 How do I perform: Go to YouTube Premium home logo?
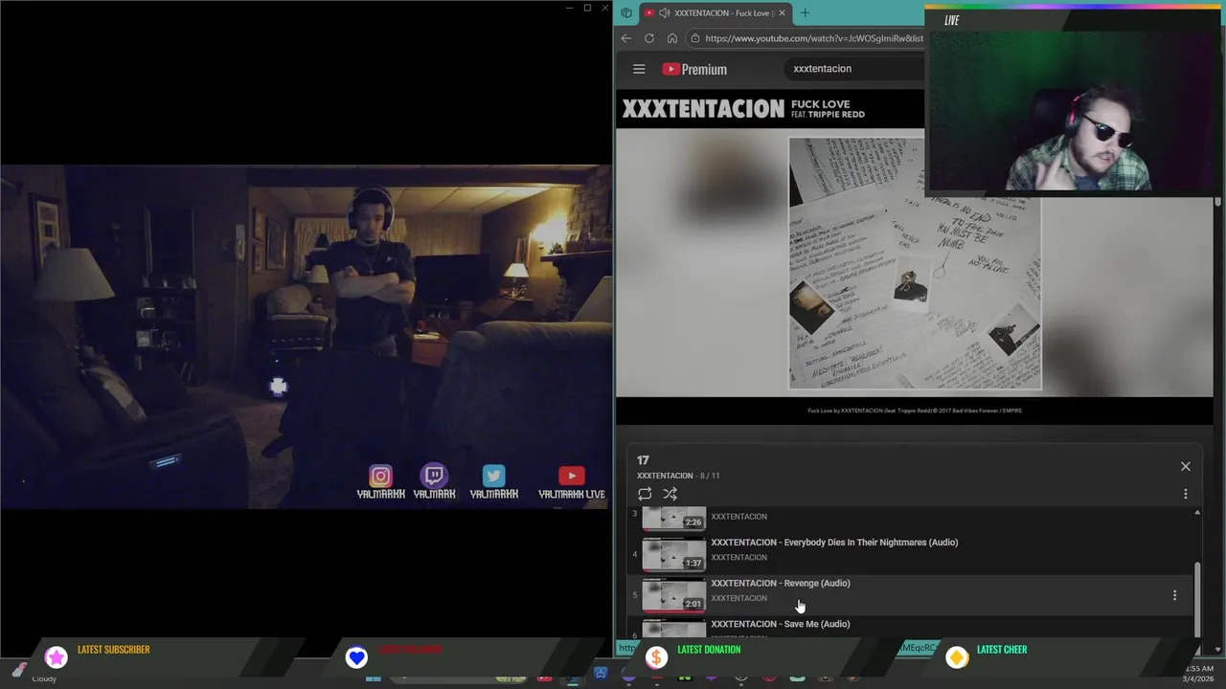(694, 69)
